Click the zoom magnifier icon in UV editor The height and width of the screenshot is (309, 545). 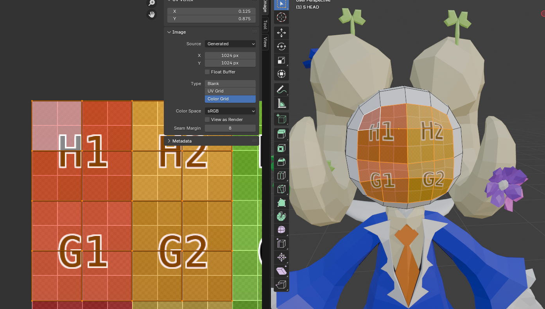pyautogui.click(x=152, y=3)
